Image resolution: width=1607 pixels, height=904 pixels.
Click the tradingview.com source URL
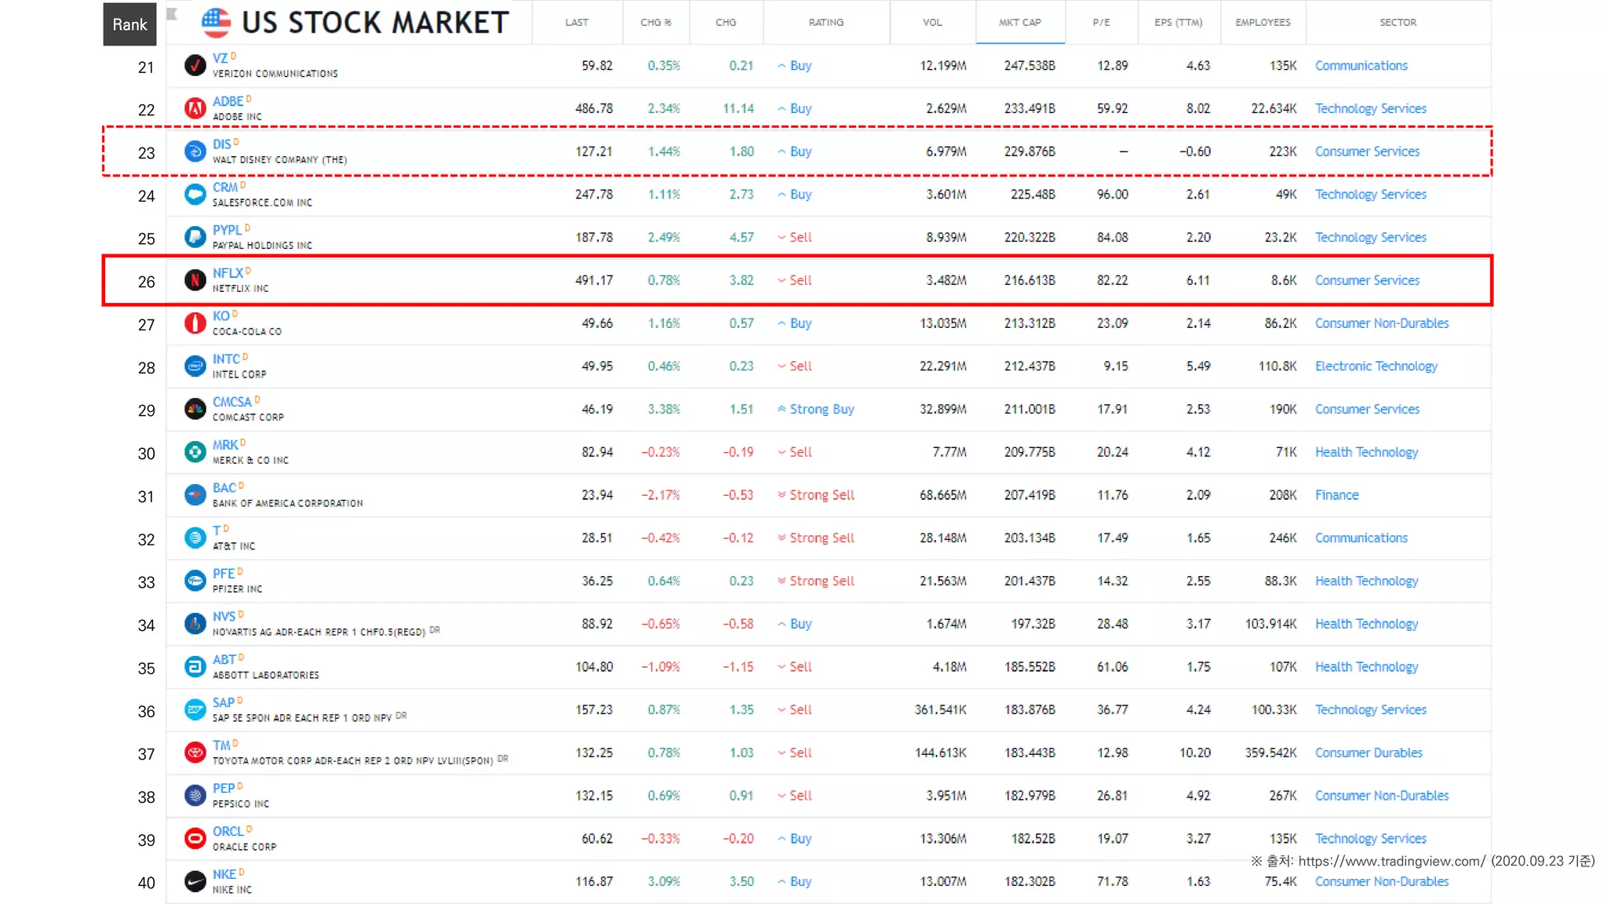click(x=1391, y=861)
